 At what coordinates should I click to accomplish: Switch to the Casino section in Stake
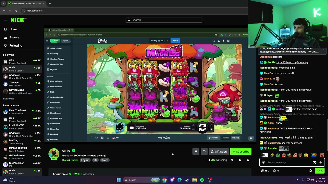55,41
